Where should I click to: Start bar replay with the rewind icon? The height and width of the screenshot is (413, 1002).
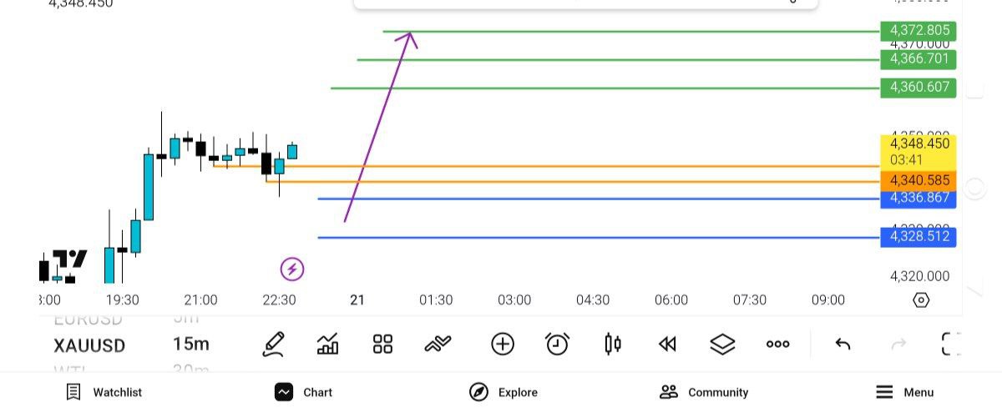(x=667, y=344)
